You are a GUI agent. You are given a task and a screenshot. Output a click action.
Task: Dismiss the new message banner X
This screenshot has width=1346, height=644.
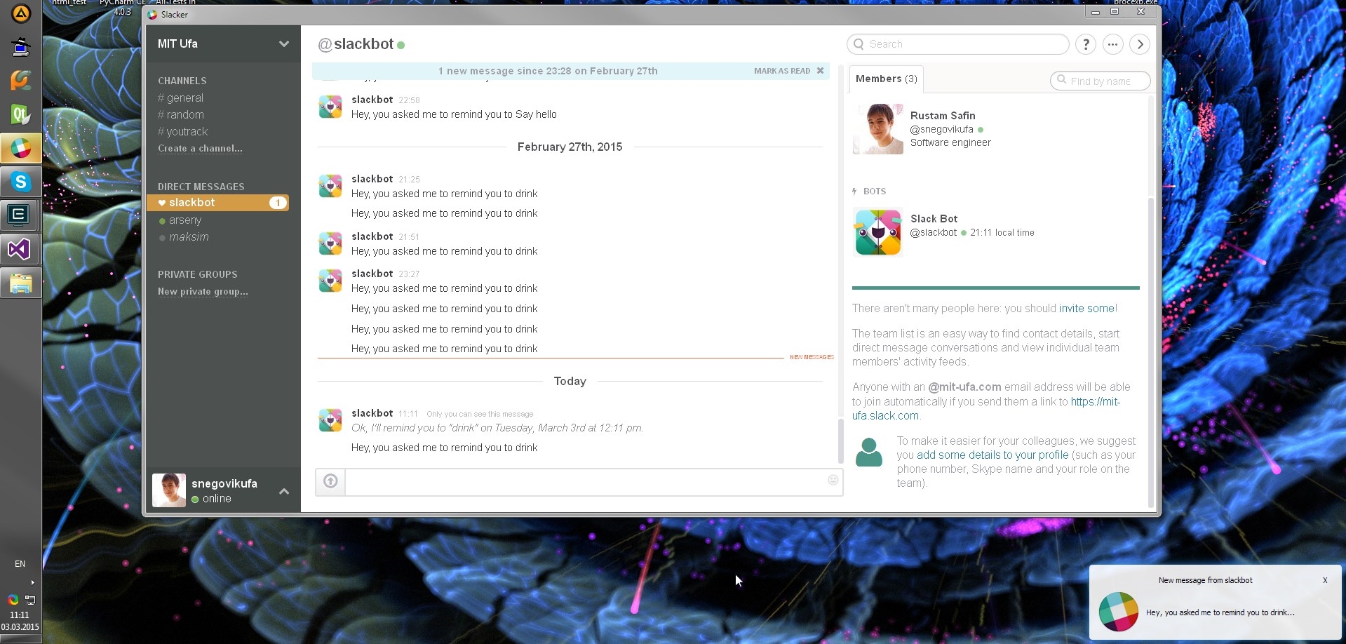pyautogui.click(x=820, y=71)
